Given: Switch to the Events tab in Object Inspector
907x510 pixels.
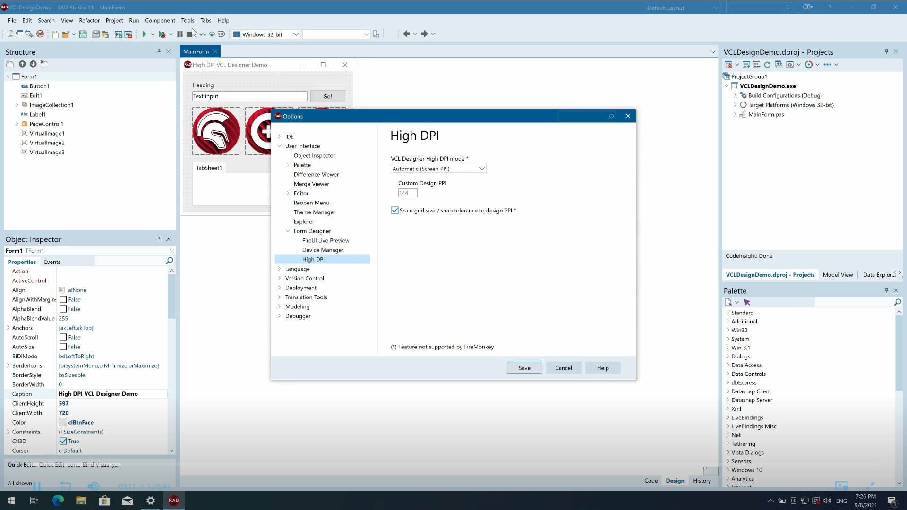Looking at the screenshot, I should 52,262.
